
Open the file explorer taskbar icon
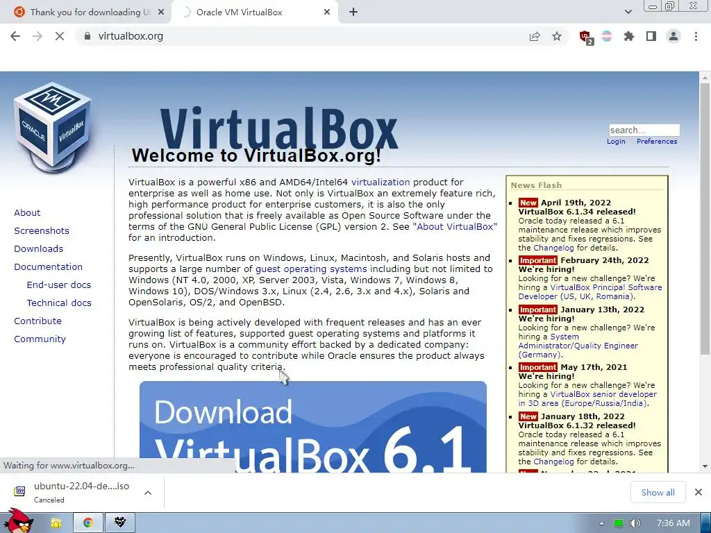[x=56, y=523]
